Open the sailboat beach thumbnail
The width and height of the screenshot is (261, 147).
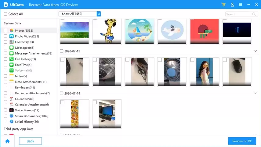point(140,31)
